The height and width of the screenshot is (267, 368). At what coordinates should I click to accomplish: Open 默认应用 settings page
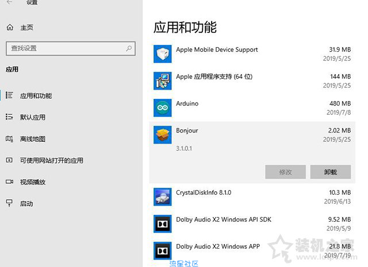pyautogui.click(x=33, y=118)
